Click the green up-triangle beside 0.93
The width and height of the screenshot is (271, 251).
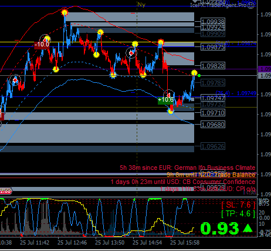[x=248, y=229]
